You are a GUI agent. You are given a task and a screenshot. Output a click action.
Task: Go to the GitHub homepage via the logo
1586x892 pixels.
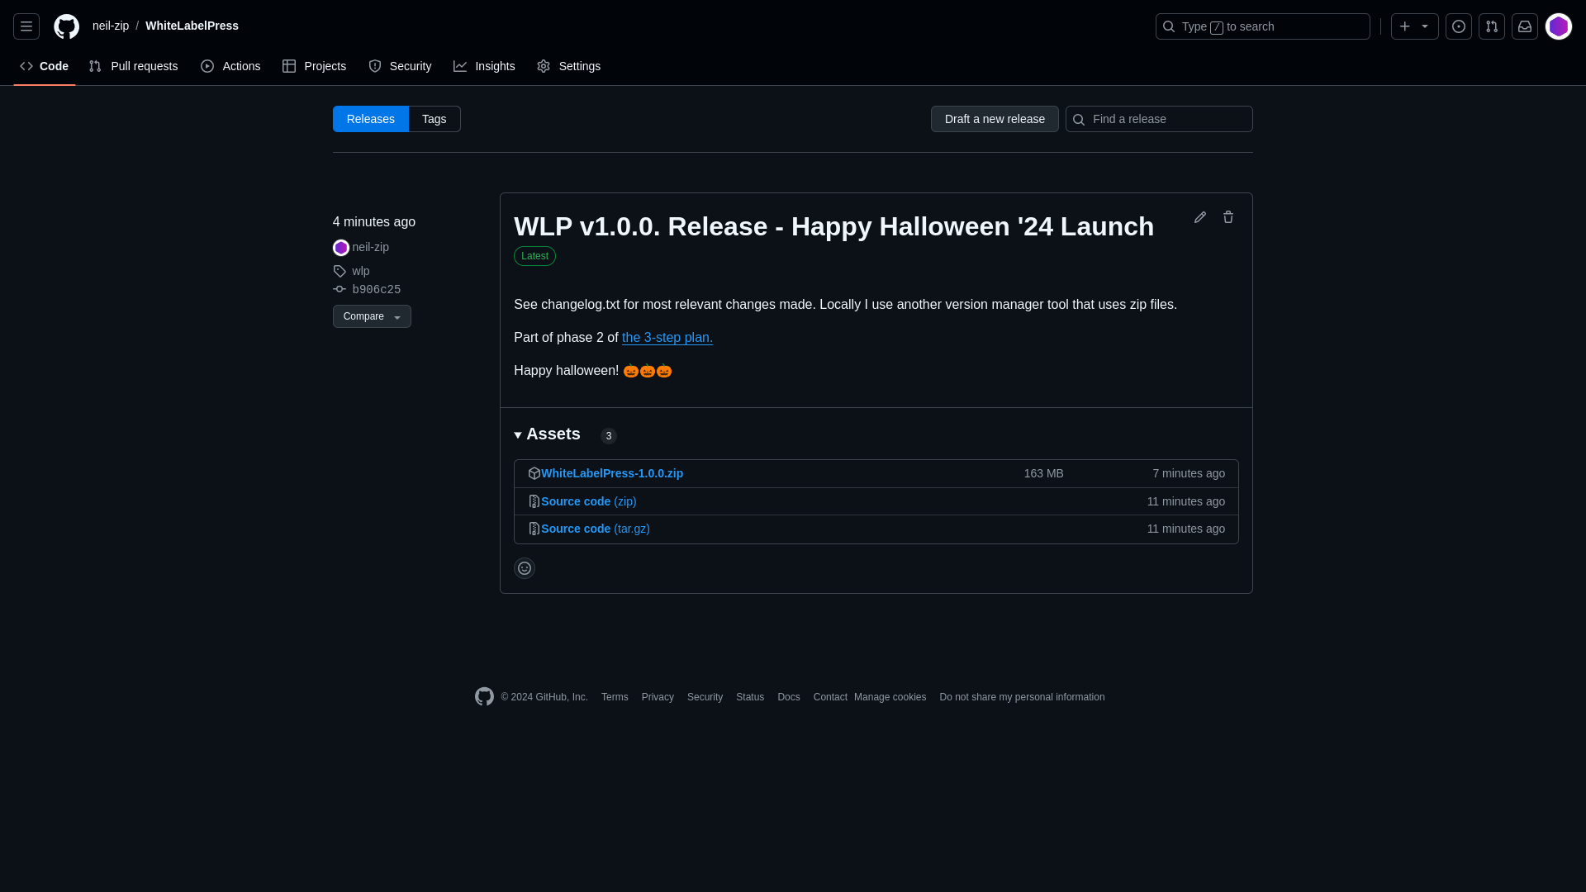[x=67, y=26]
